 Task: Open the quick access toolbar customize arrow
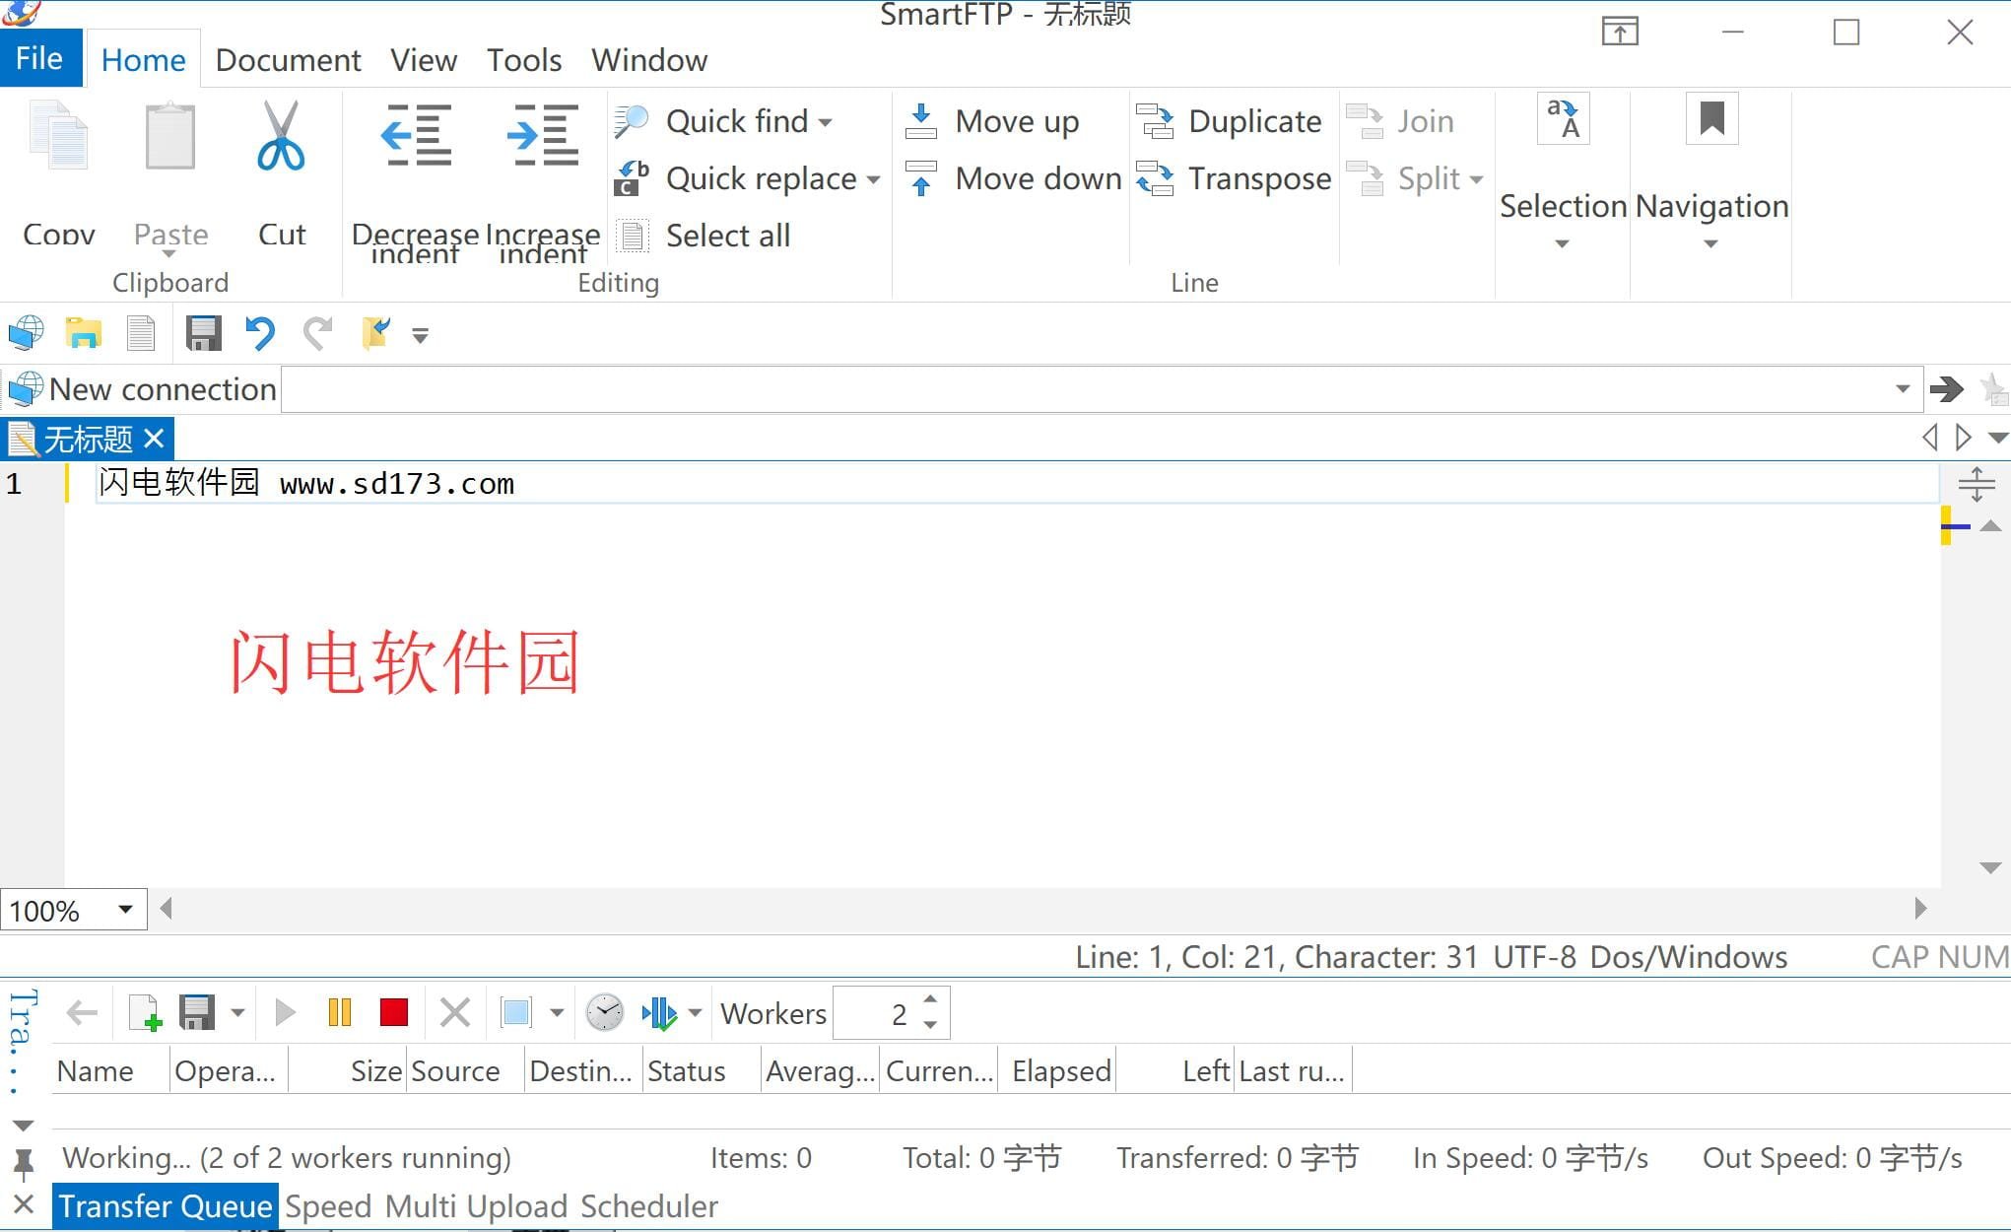[420, 336]
